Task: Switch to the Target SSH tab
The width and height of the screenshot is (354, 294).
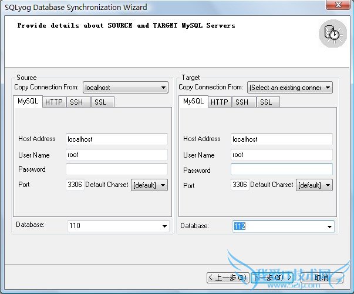Action: (x=244, y=102)
